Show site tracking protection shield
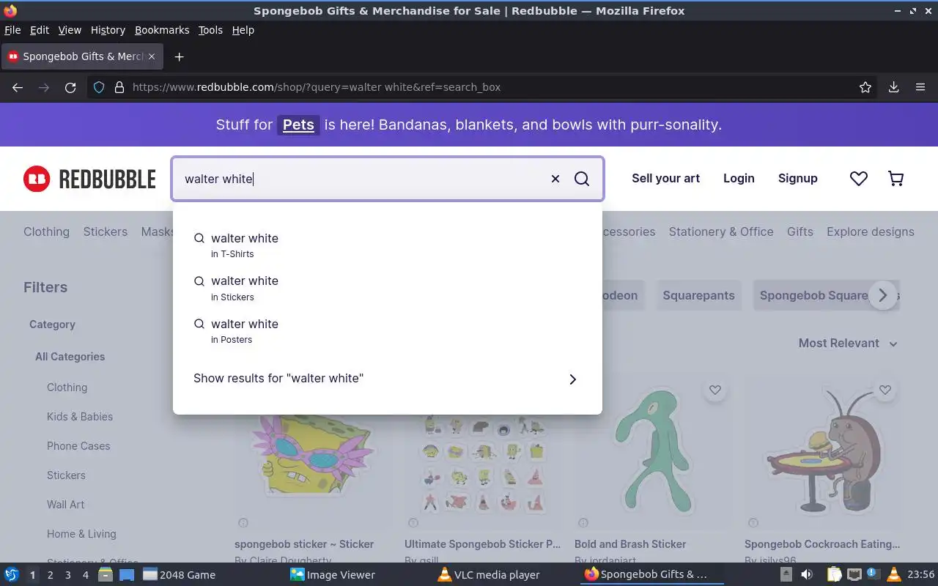938x586 pixels. pos(100,87)
